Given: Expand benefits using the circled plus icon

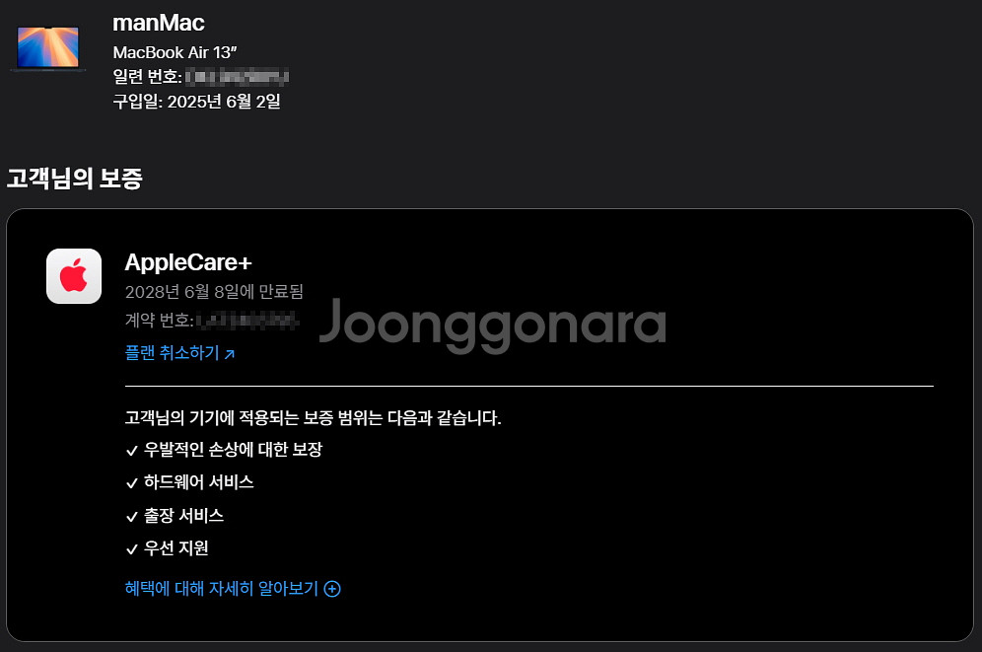Looking at the screenshot, I should (x=332, y=589).
